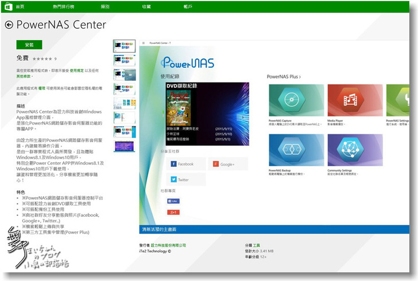Select the thumbnail with gray overlay dialog

pos(124,75)
